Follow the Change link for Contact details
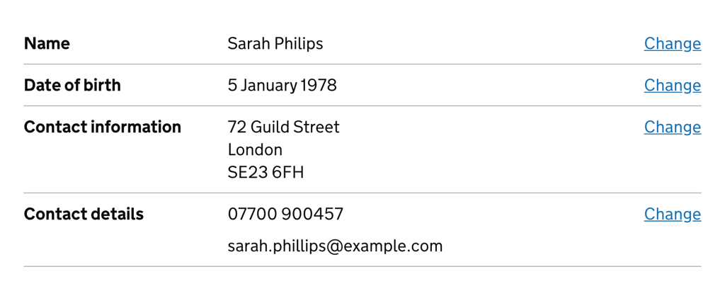Image resolution: width=725 pixels, height=296 pixels. click(x=673, y=214)
